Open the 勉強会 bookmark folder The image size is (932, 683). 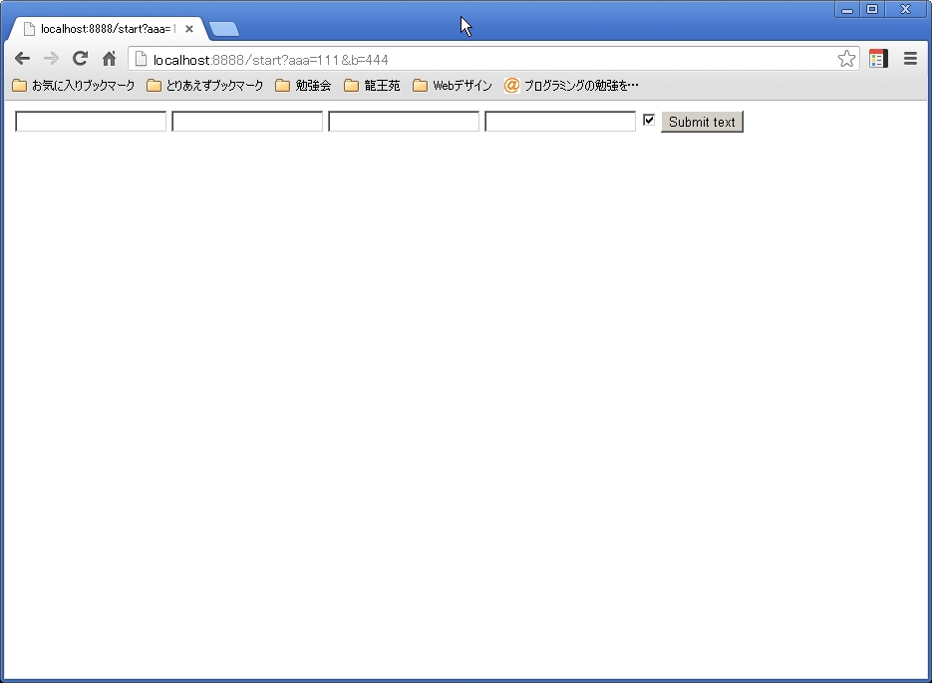pos(303,86)
